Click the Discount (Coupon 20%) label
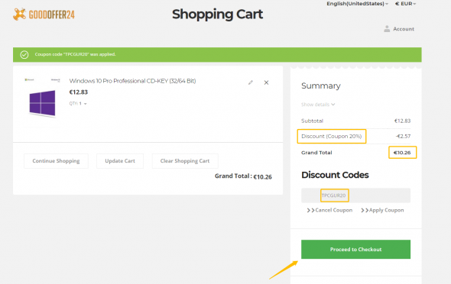Screen dimensions: 451x284 [x=331, y=136]
